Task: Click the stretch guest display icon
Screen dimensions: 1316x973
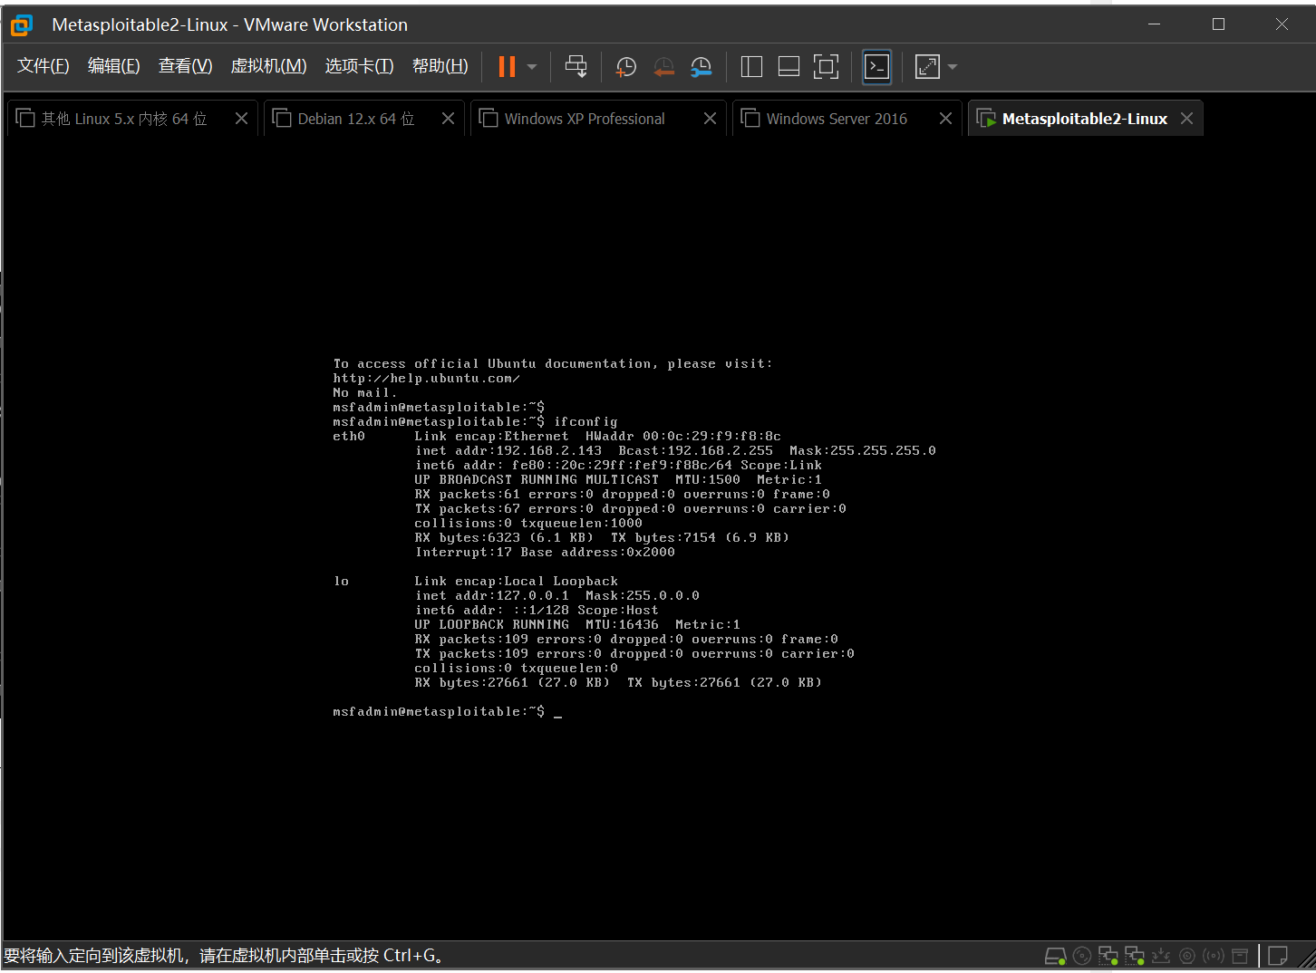Action: click(x=927, y=66)
